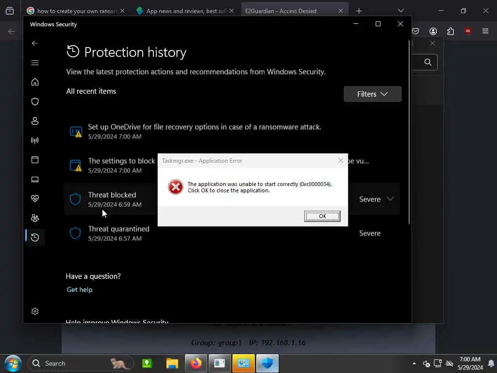Open Firefox View icon in tab bar
This screenshot has height=373, width=497.
point(10,11)
